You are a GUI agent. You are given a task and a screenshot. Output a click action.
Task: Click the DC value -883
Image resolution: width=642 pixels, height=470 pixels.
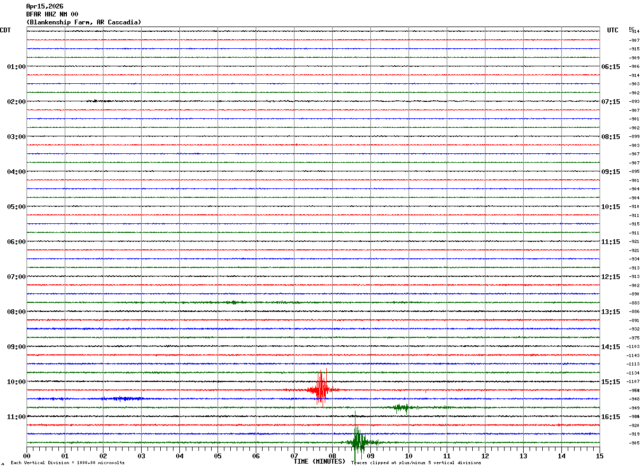pos(634,303)
